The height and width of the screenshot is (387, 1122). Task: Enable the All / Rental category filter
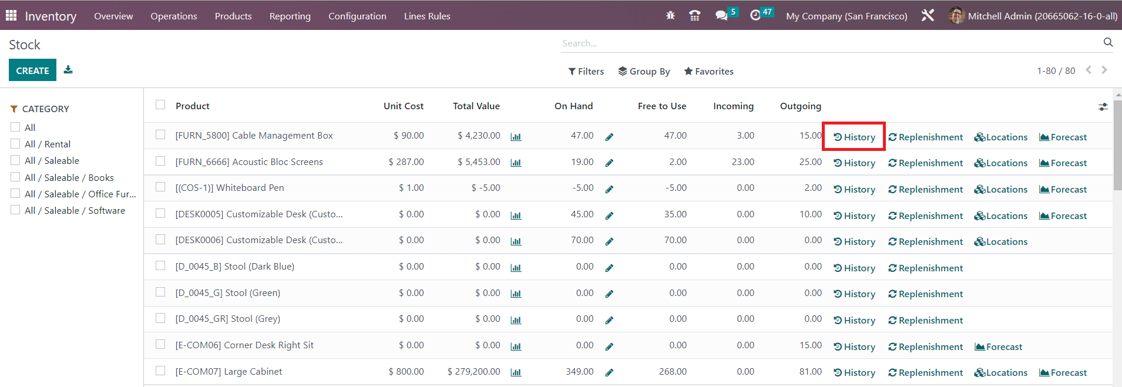(15, 144)
